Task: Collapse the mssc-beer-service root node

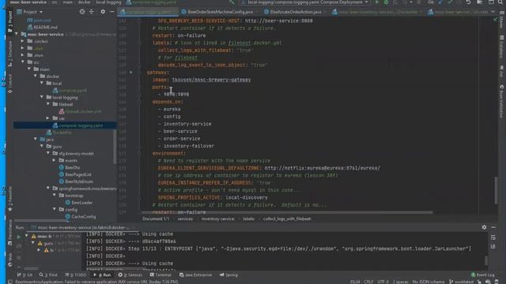Action: coord(17,34)
